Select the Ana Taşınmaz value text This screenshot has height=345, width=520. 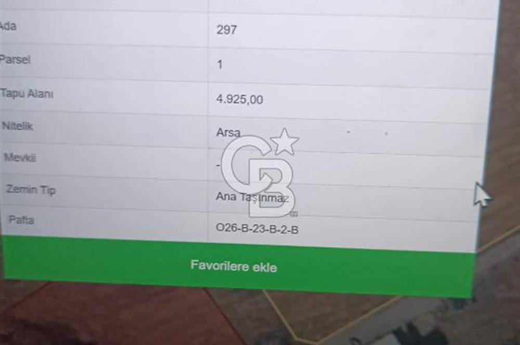tap(252, 197)
